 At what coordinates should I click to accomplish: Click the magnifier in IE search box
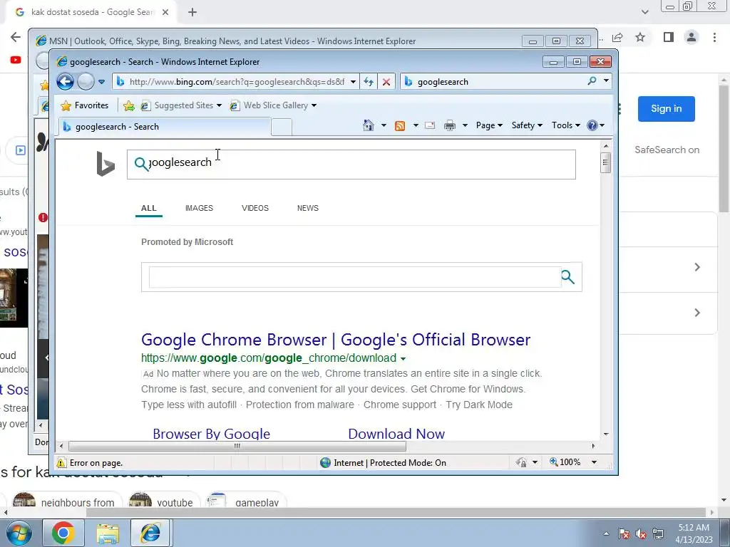point(592,81)
